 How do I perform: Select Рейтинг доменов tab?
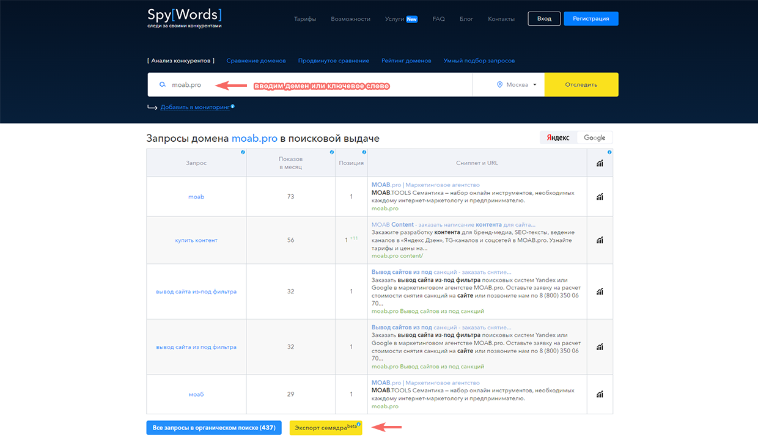[x=407, y=61]
